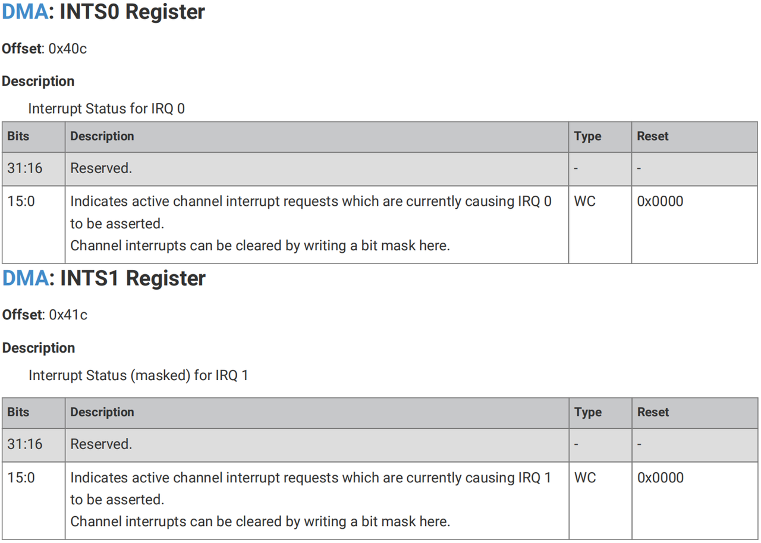Image resolution: width=761 pixels, height=543 pixels.
Task: Click the WC type cell in INTS1 table
Action: (x=585, y=478)
